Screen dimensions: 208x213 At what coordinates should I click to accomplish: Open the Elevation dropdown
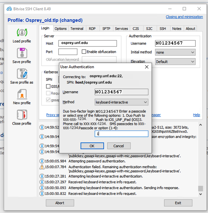coord(175,62)
